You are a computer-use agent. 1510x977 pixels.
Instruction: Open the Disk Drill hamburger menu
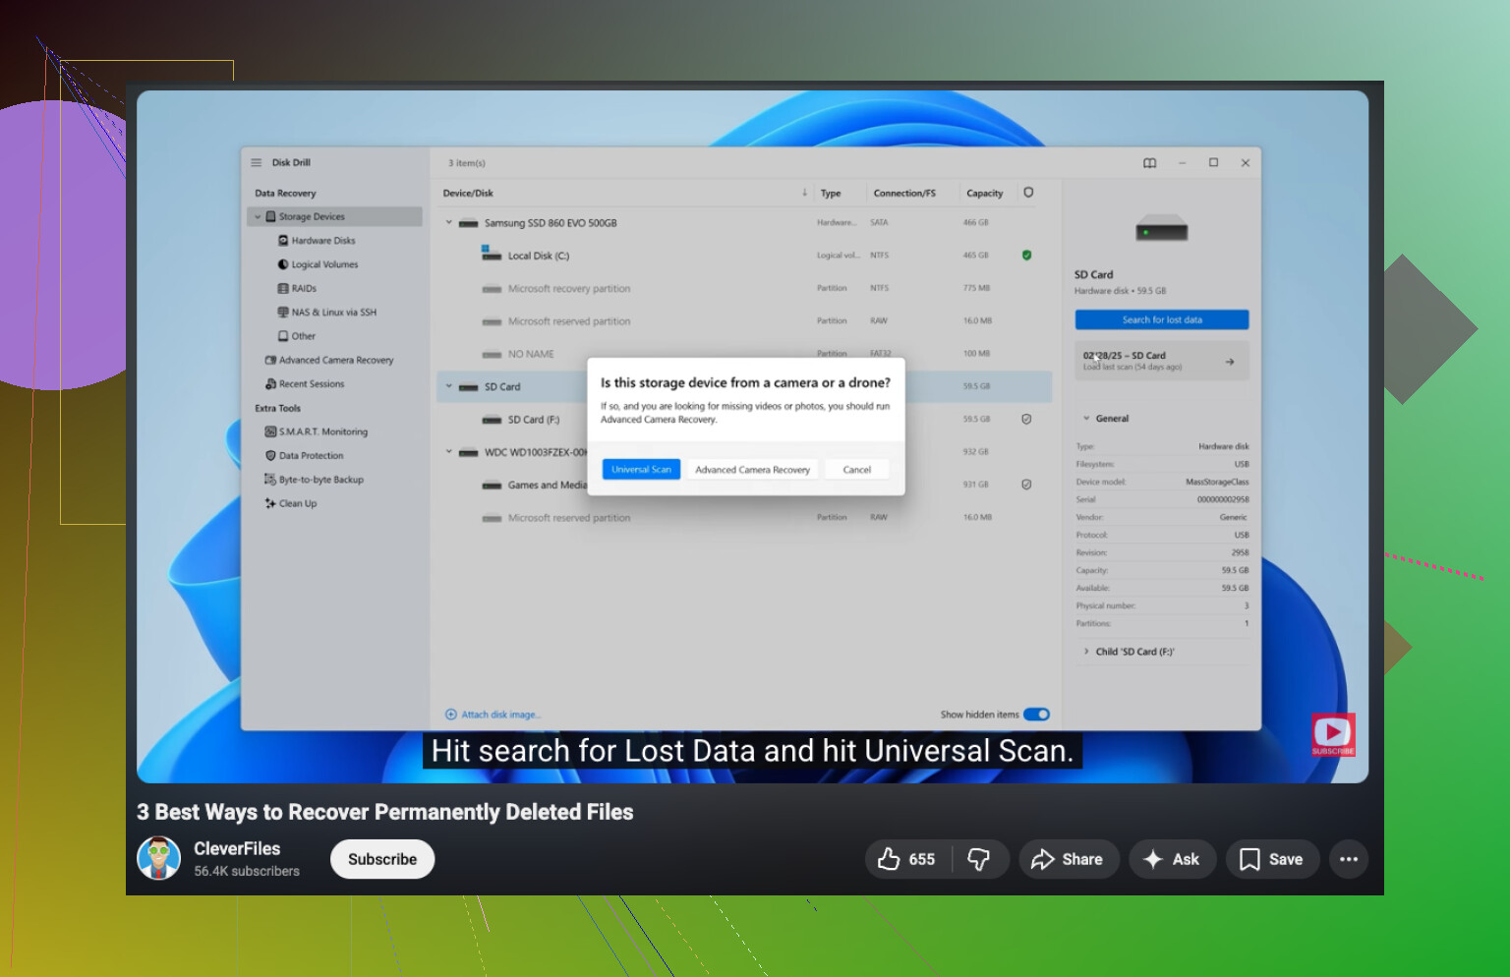(x=257, y=163)
